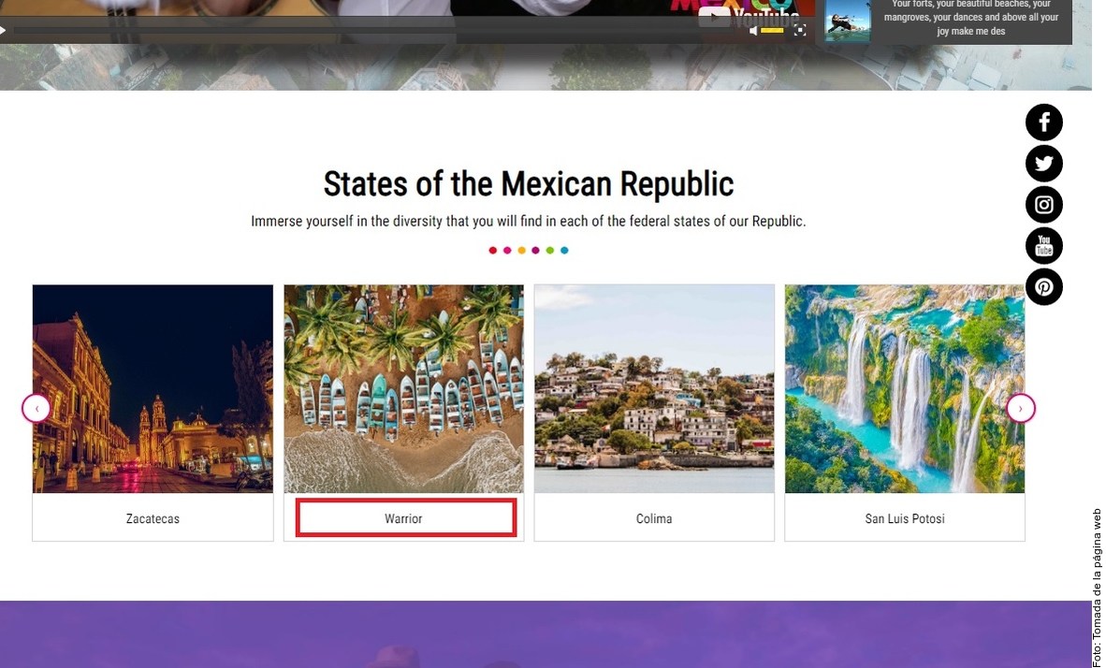The image size is (1106, 668).
Task: Adjust the yellow volume slider
Action: point(772,30)
